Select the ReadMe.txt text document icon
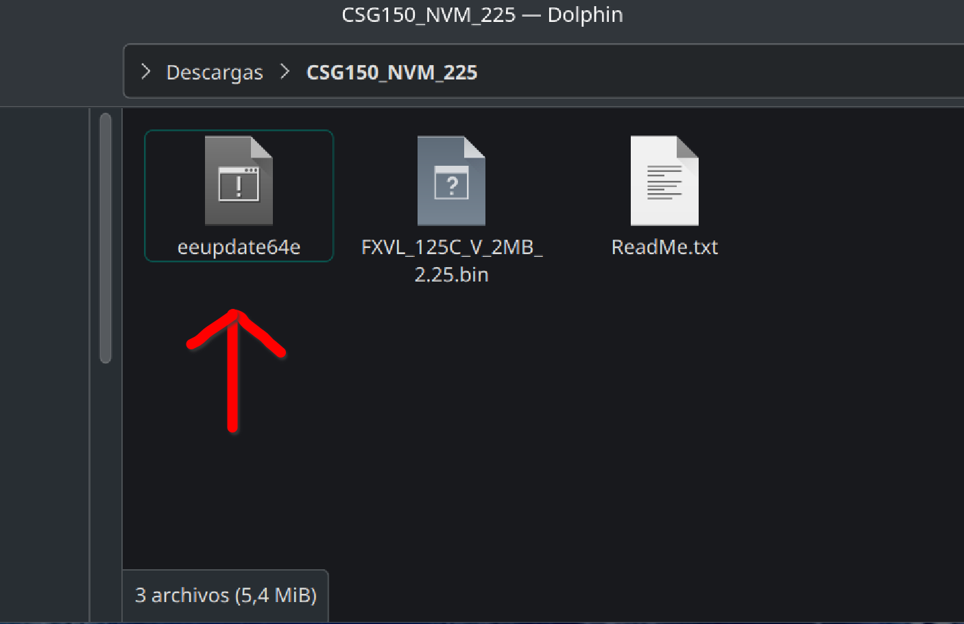The image size is (964, 624). click(x=664, y=181)
